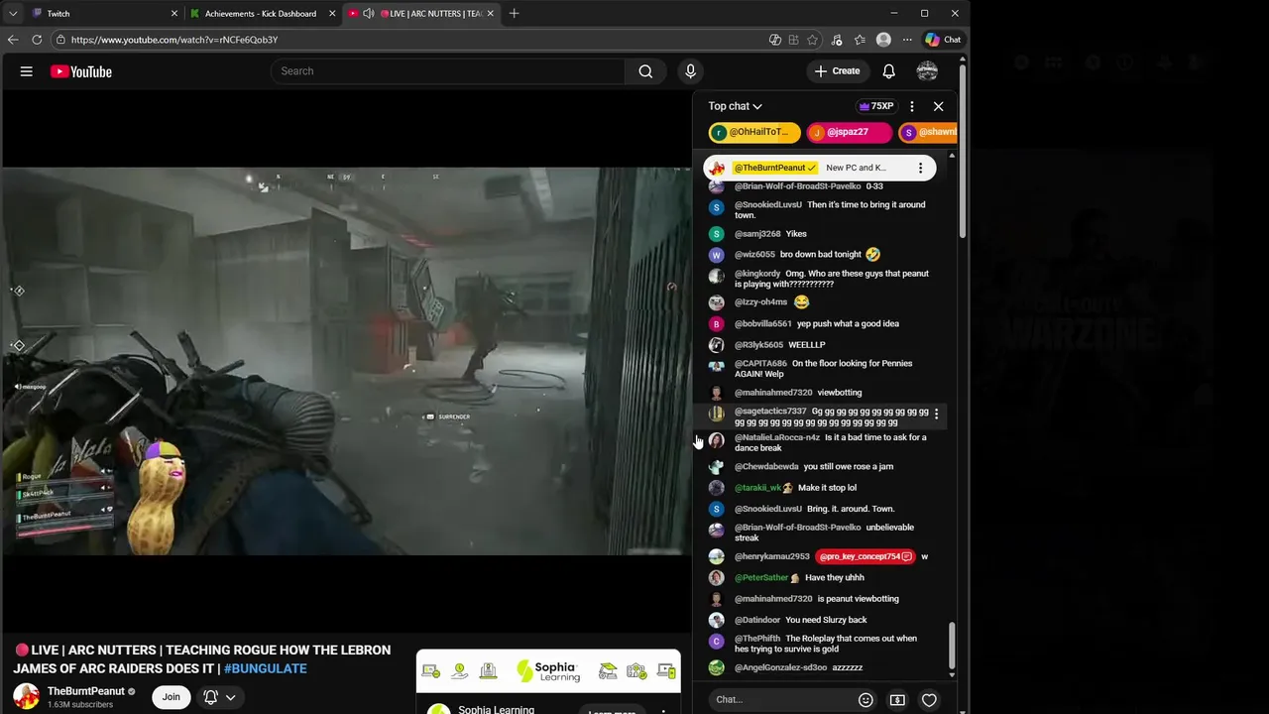
Task: Expand the Top chat mode dropdown
Action: pyautogui.click(x=736, y=106)
